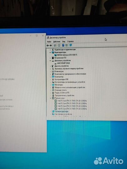Click the Device Manager title bar icon
The image size is (127, 169).
coord(48,38)
